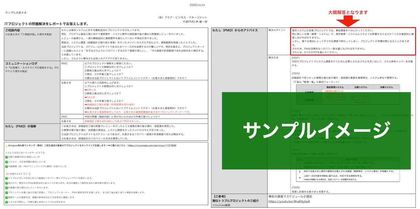Click the text '付随情報(例:PMテクニックトラブル事例)を知りたい方'

[38, 166]
